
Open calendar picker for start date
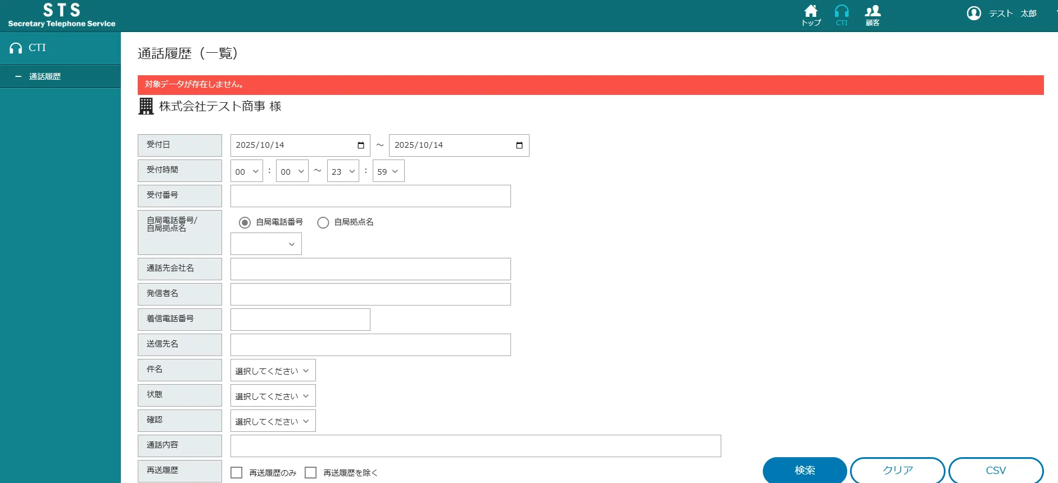tap(361, 145)
